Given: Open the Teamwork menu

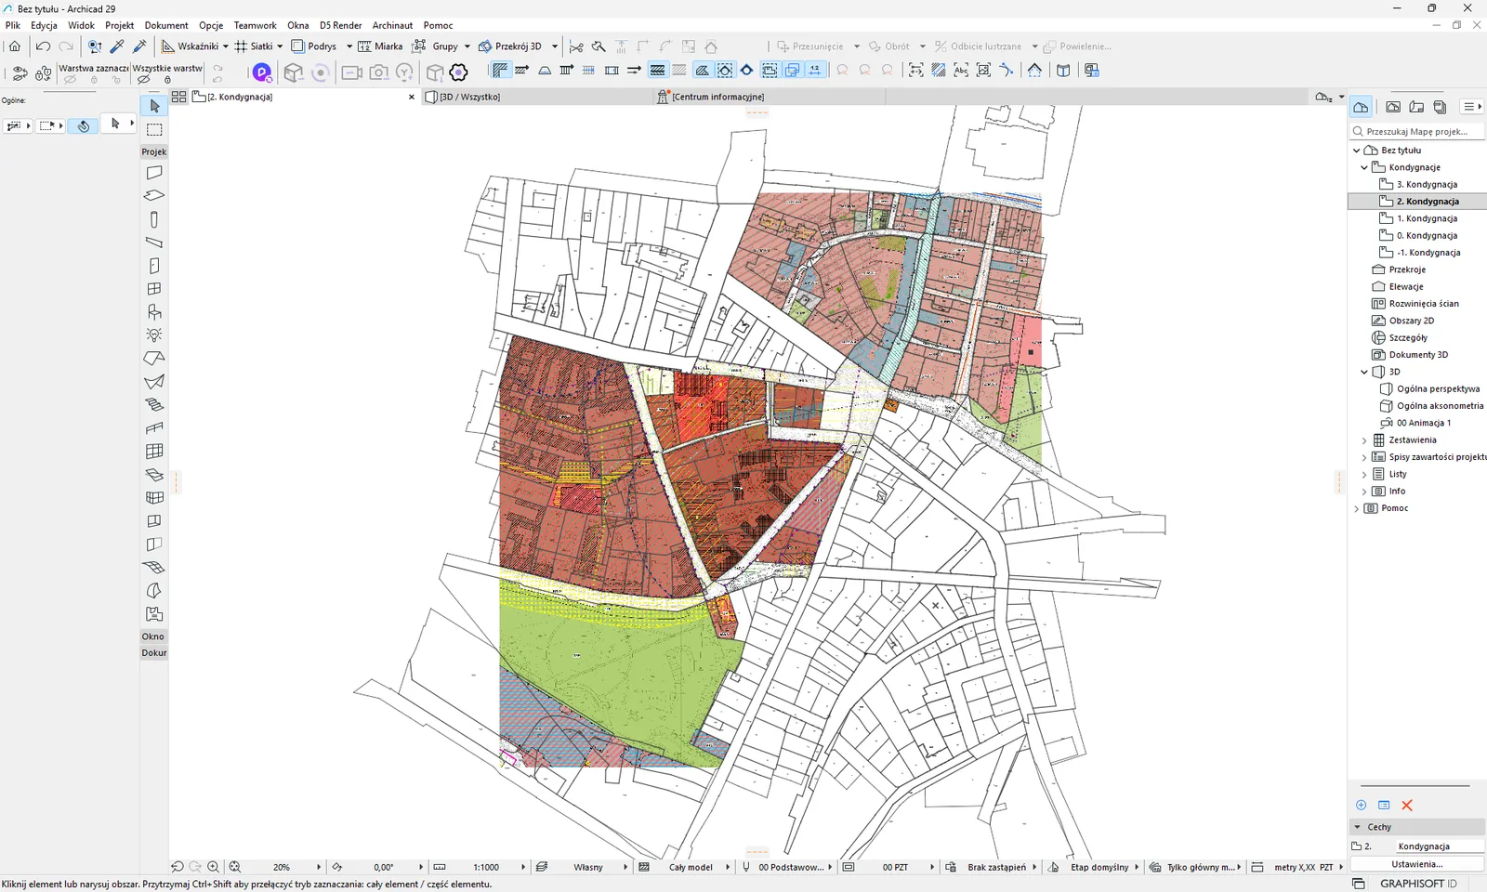Looking at the screenshot, I should 255,25.
